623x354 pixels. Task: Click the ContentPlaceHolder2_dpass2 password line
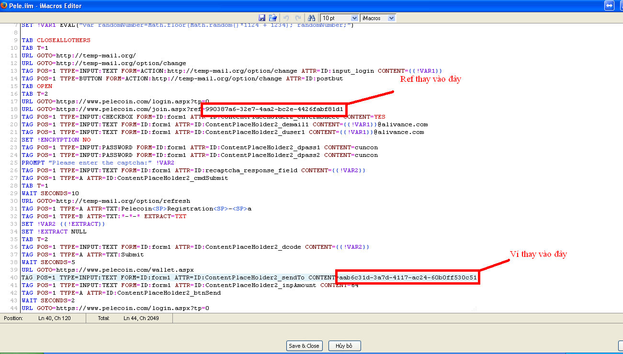(200, 155)
